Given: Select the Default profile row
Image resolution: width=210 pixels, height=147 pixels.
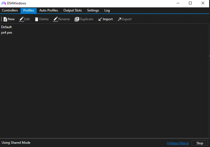Looking at the screenshot, I should [x=104, y=27].
